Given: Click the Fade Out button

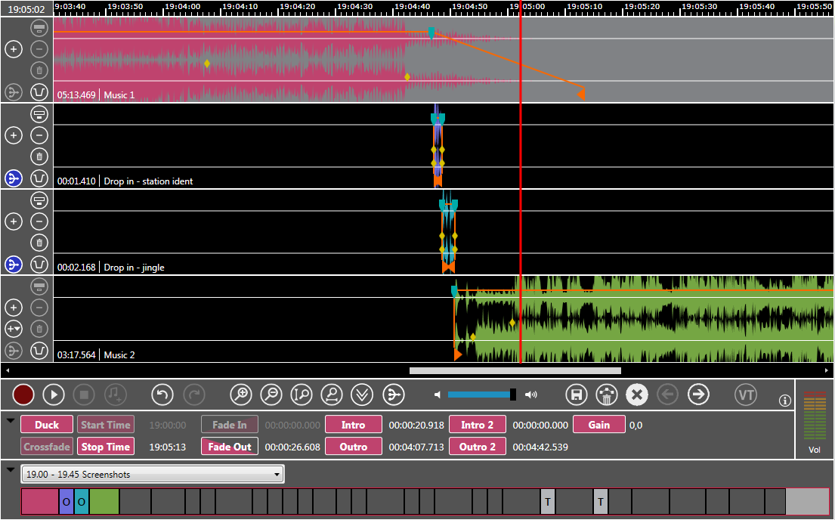Looking at the screenshot, I should point(230,447).
